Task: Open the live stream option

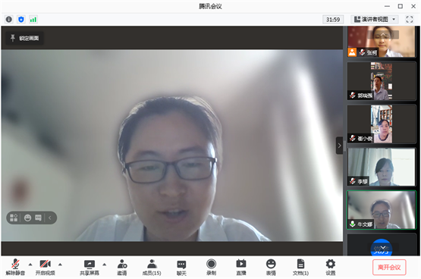Action: (x=241, y=267)
